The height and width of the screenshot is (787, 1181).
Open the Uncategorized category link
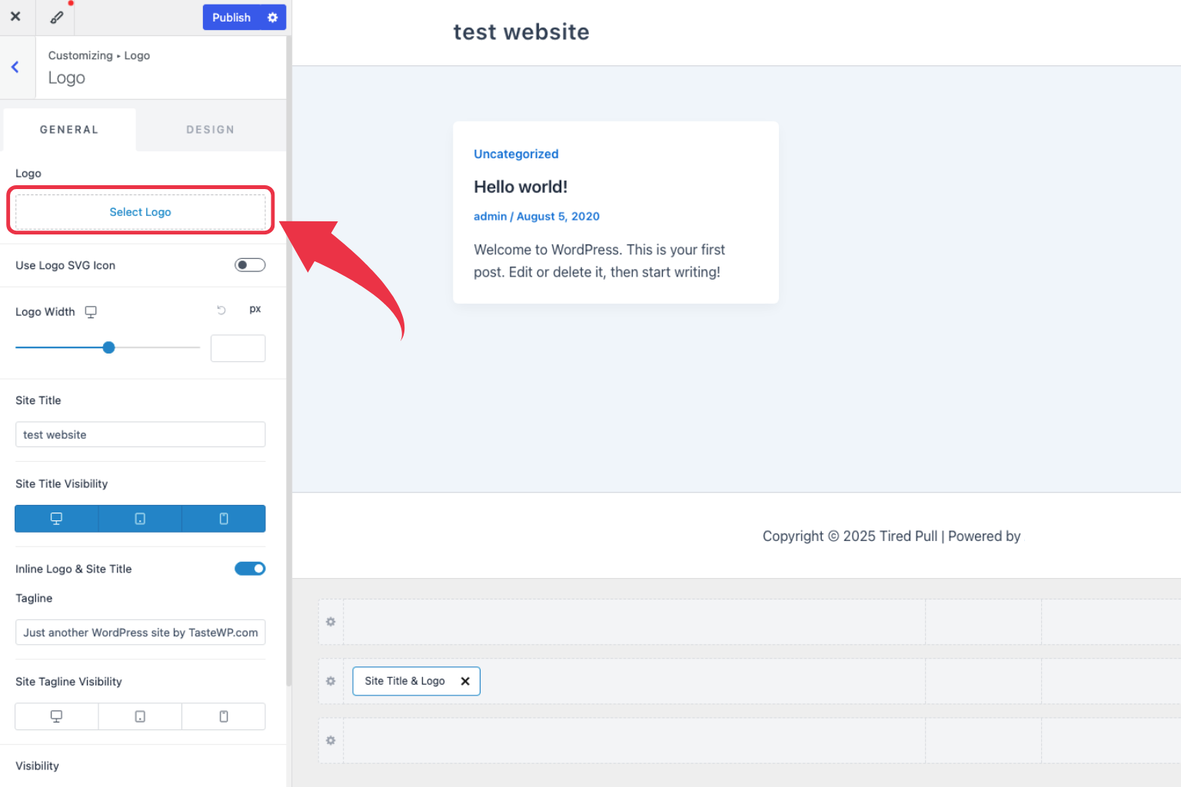tap(516, 154)
